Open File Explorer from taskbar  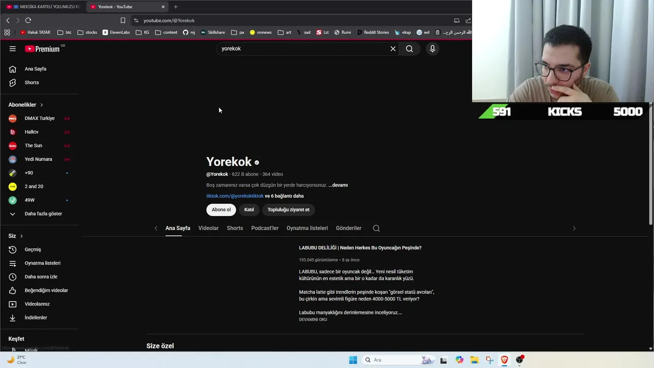[x=474, y=360]
